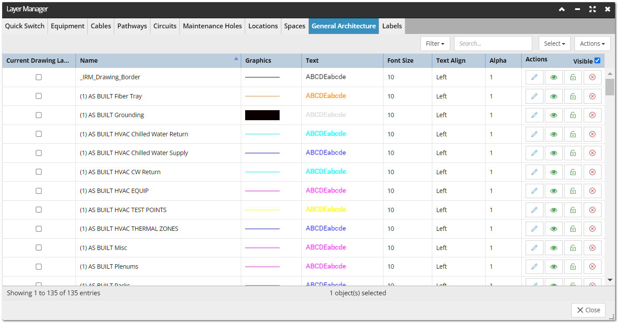This screenshot has width=619, height=324.
Task: Sort by the Font Size column header
Action: coord(407,61)
